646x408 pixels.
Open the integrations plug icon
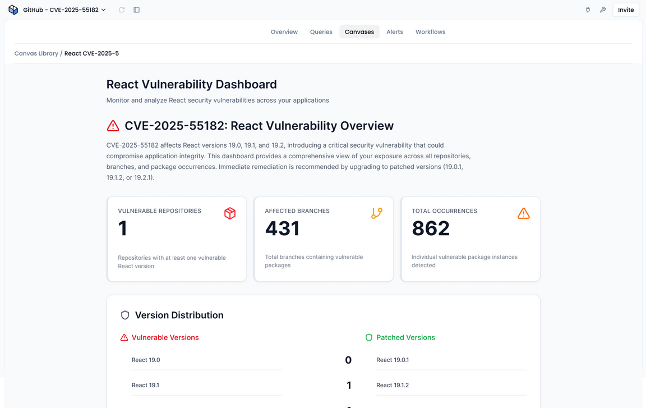[x=587, y=10]
